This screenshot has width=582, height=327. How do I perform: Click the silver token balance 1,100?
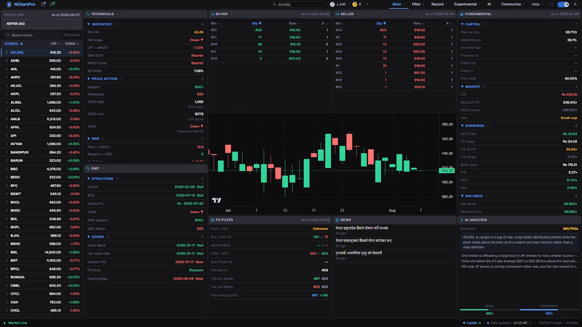click(338, 4)
